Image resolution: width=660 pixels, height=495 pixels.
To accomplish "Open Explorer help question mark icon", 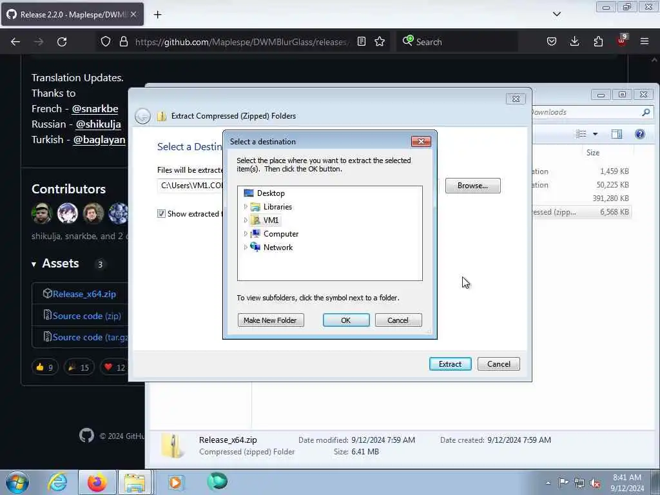I will coord(640,134).
